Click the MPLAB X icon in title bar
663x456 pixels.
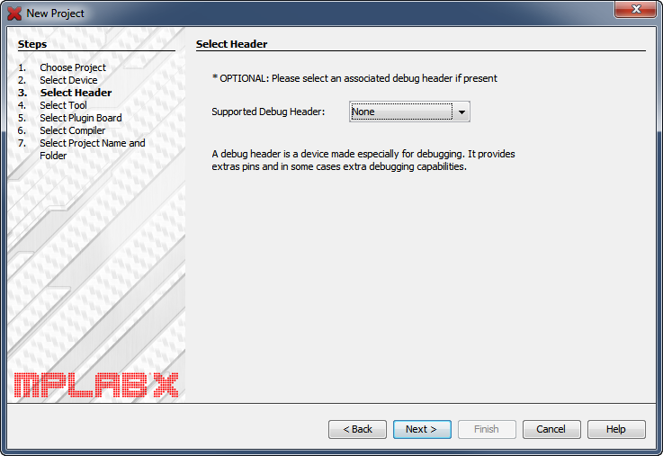14,13
